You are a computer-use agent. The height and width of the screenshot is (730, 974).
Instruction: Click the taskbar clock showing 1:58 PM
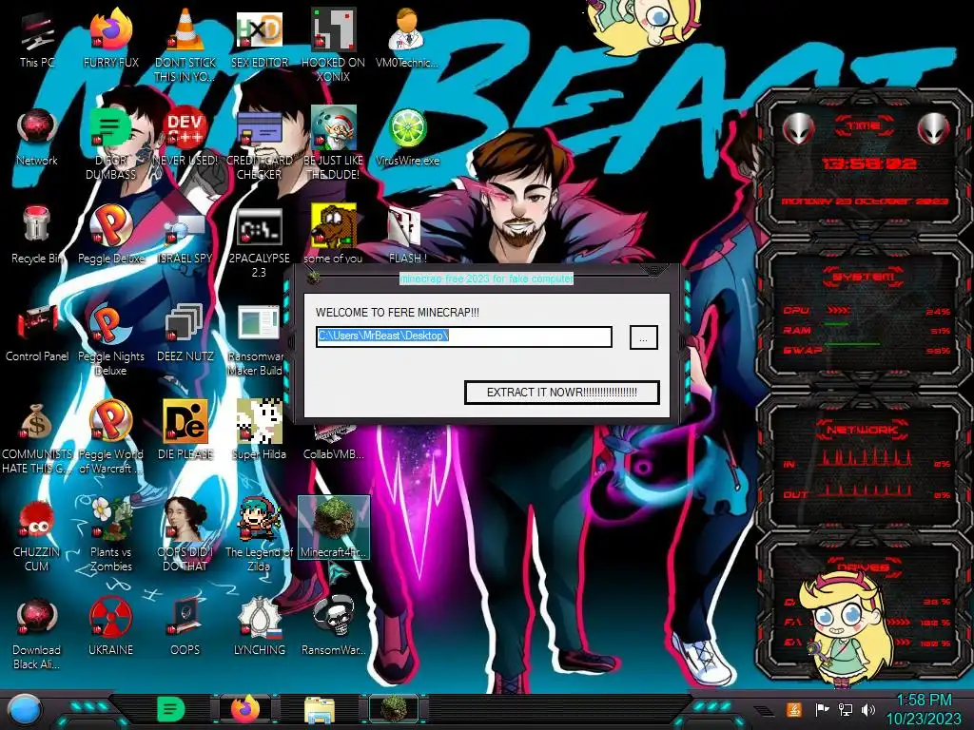tap(924, 709)
